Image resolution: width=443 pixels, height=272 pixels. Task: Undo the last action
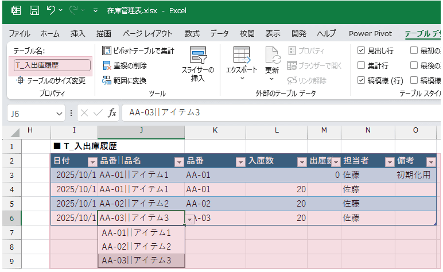click(51, 11)
